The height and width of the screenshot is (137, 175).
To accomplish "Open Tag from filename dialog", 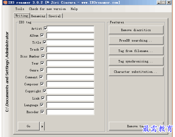I will [136, 51].
